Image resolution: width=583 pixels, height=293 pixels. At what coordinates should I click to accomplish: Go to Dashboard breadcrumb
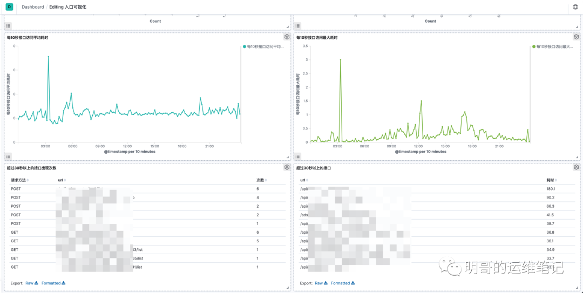click(33, 7)
